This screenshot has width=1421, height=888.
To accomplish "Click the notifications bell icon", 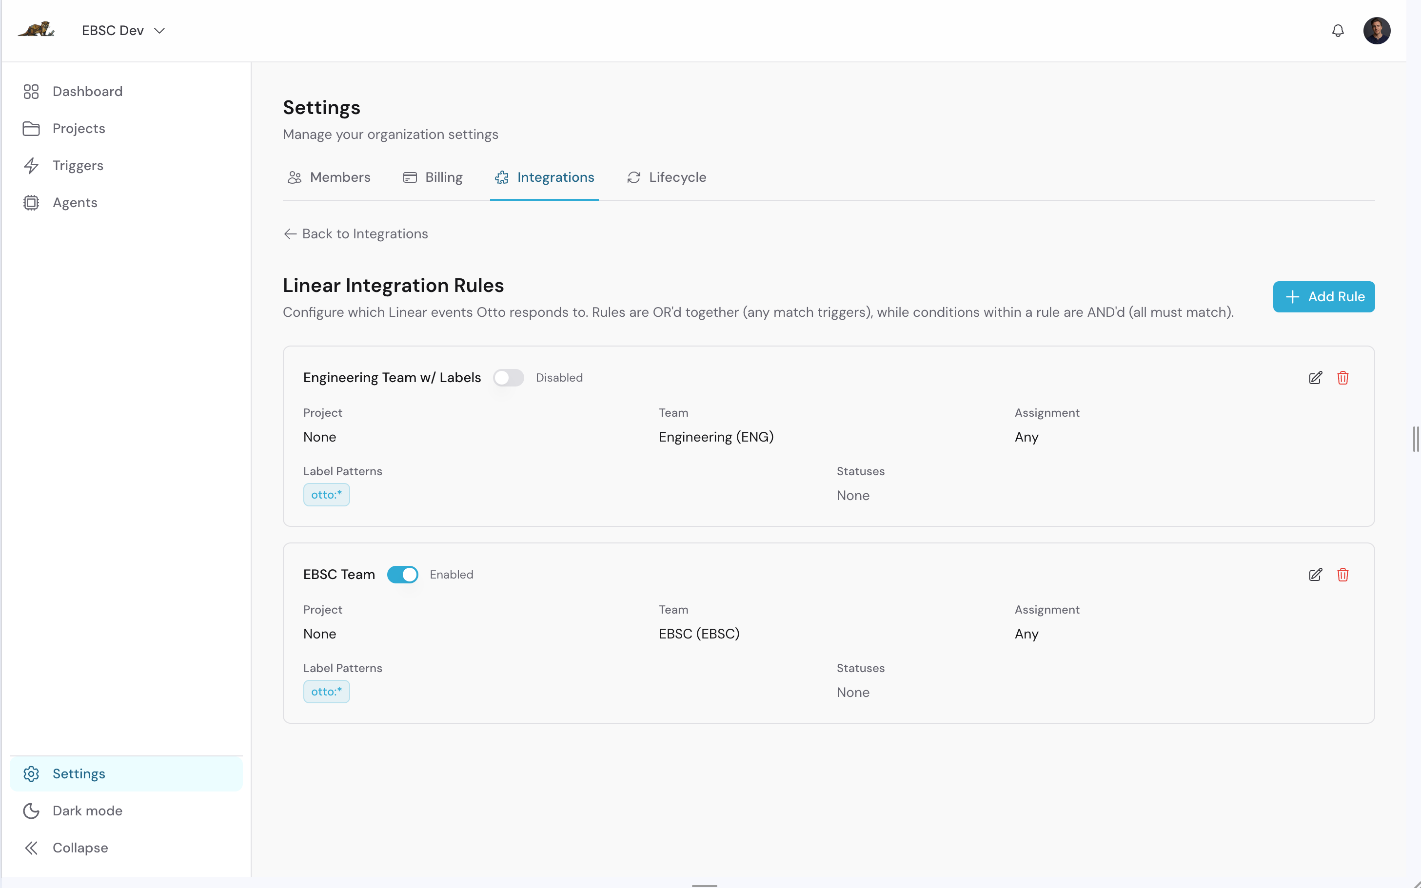I will 1338,31.
